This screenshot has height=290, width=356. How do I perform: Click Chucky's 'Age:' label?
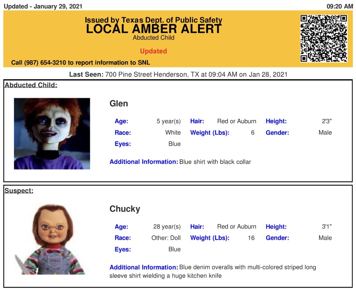[121, 227]
